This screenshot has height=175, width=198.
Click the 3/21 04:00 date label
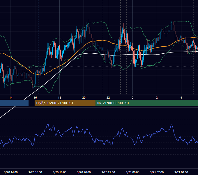point(181,172)
